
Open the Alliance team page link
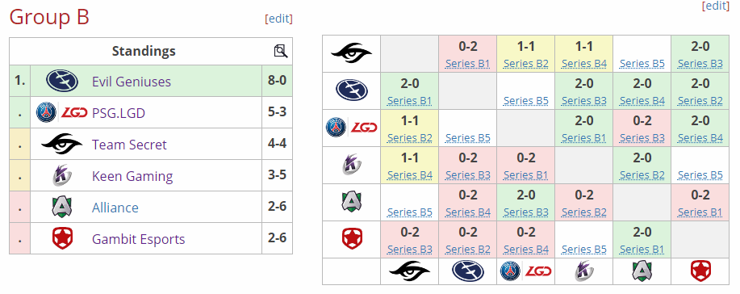[x=115, y=208]
